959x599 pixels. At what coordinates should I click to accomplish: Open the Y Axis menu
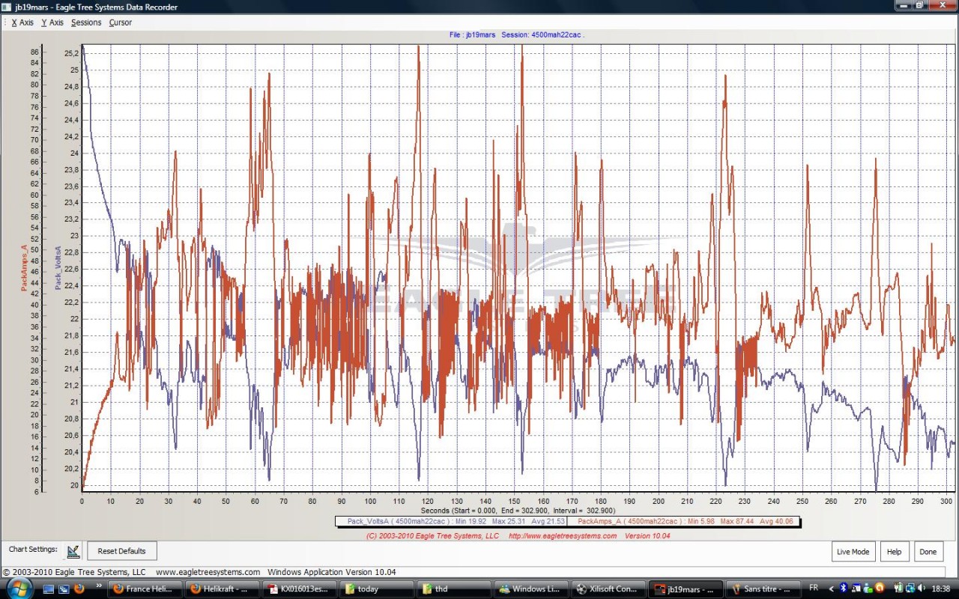[x=52, y=22]
